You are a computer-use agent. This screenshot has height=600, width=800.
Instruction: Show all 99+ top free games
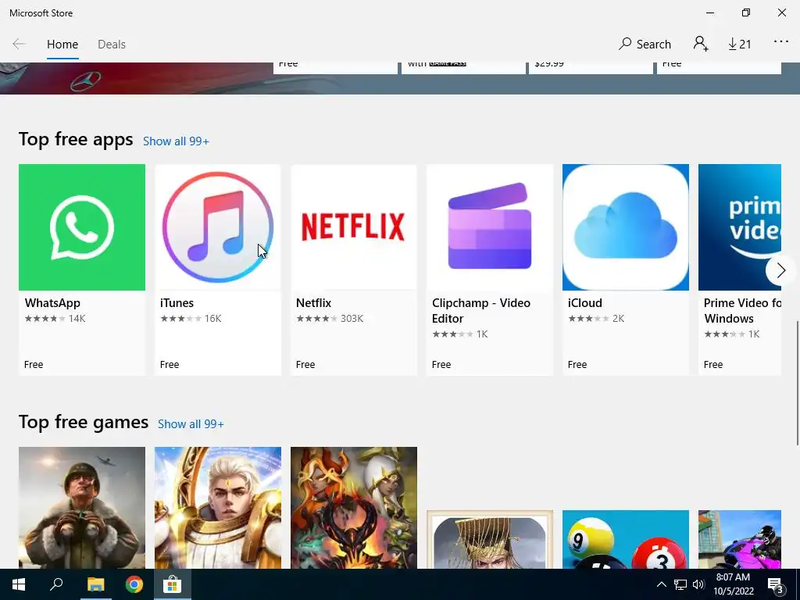[x=191, y=424]
